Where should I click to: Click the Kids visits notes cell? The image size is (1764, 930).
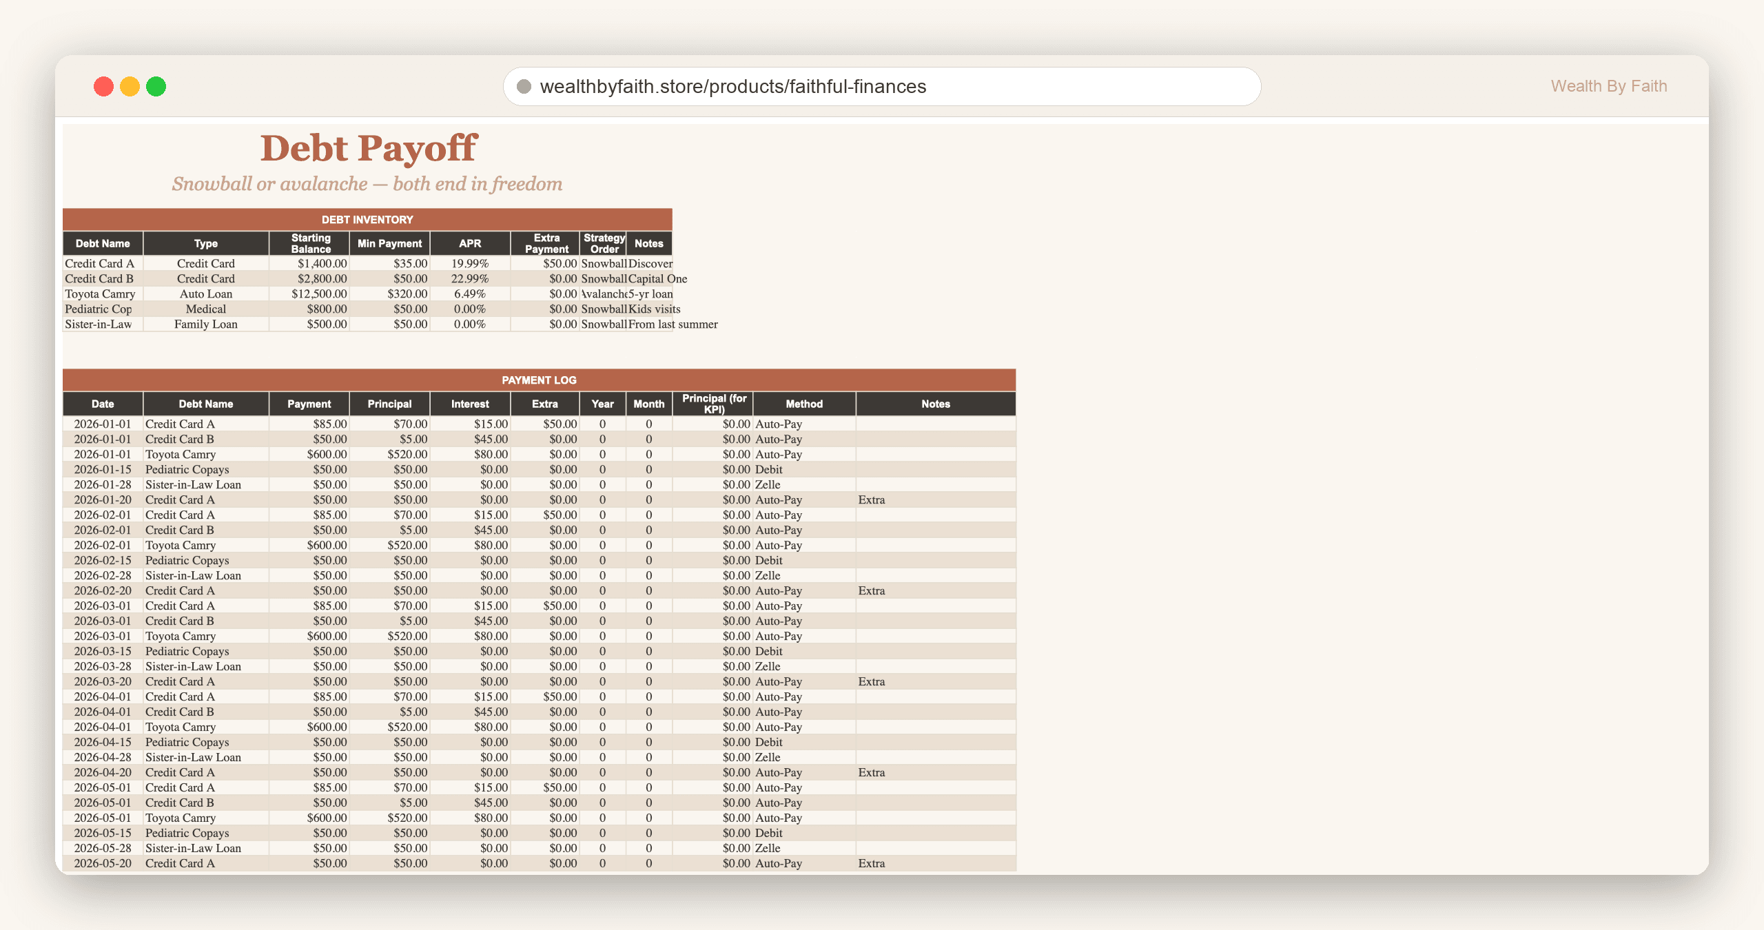[x=654, y=309]
